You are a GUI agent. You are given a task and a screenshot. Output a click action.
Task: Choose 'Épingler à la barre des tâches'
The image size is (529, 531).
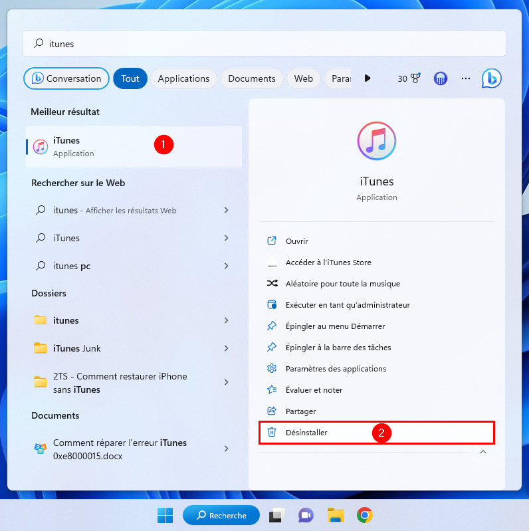(x=377, y=348)
